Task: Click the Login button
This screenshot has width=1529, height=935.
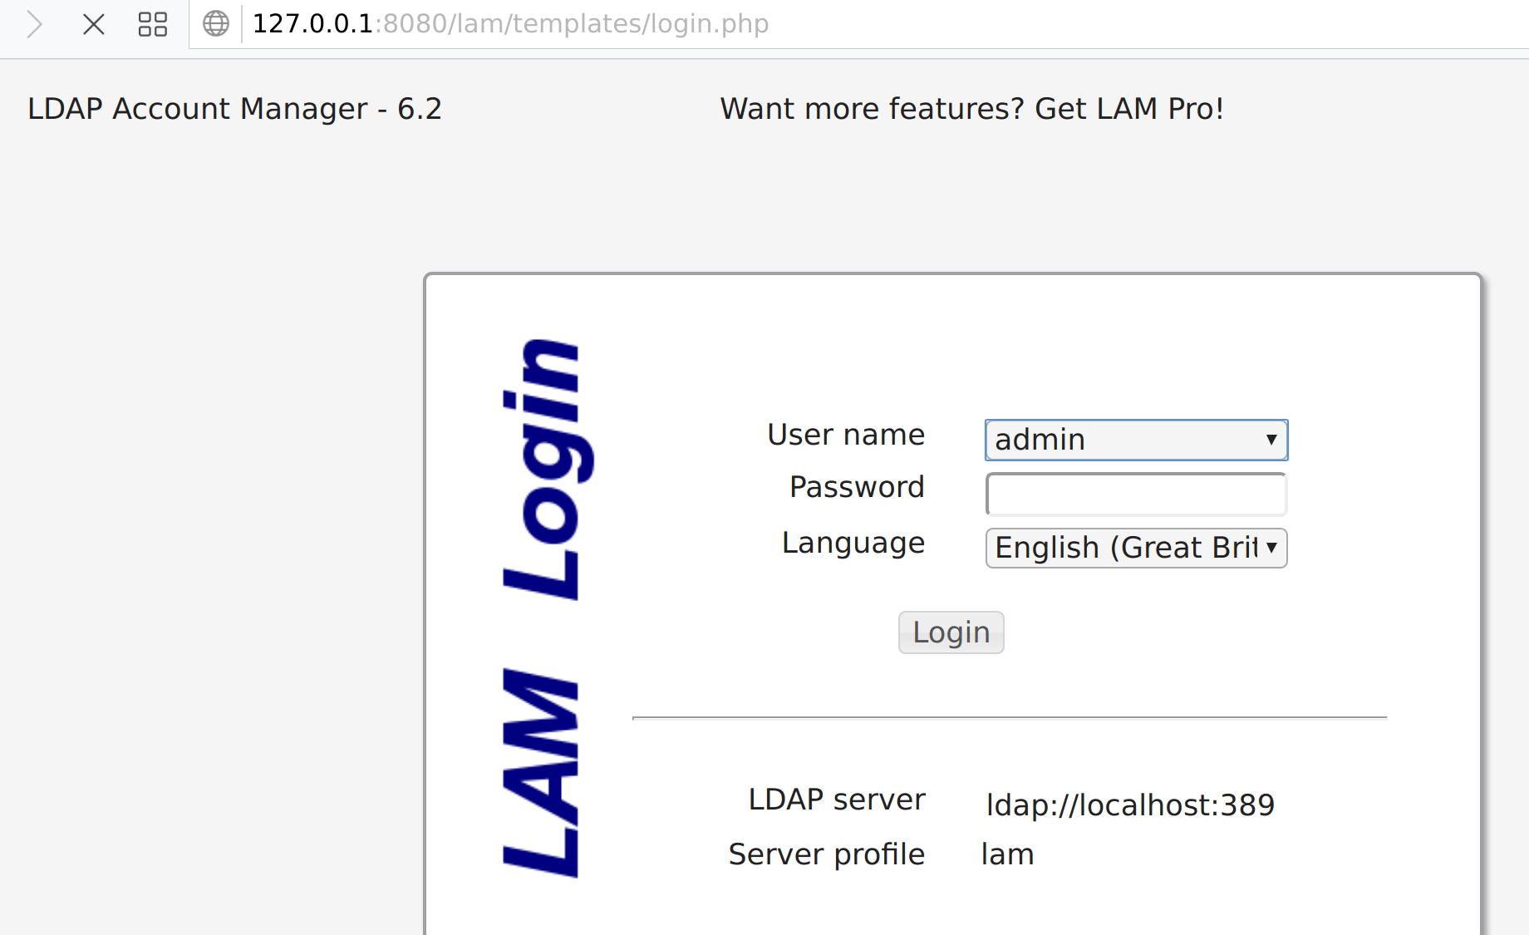Action: [951, 632]
